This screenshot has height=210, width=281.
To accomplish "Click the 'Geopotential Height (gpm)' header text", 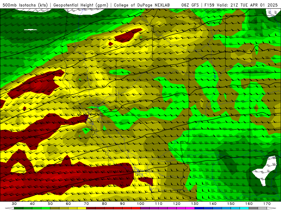I will tap(81, 5).
